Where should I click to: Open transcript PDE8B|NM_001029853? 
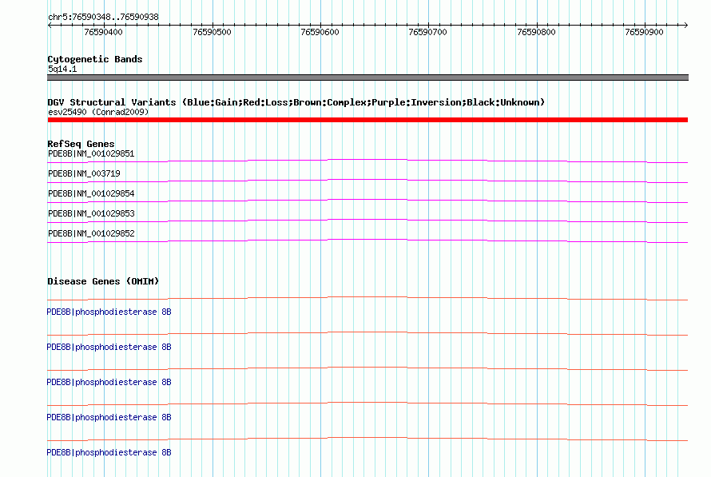pos(91,213)
